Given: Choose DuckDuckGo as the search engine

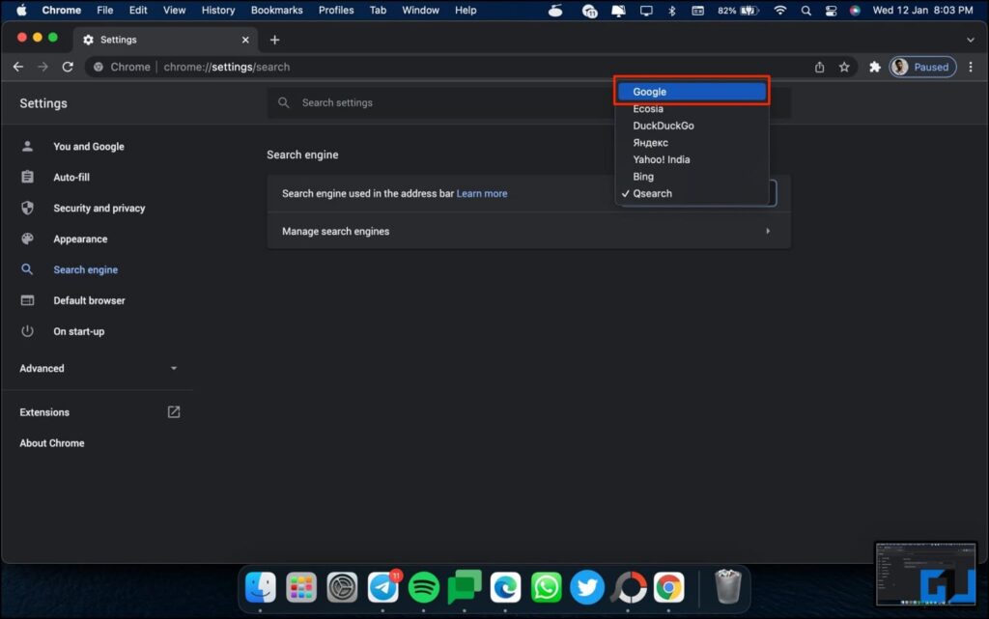Looking at the screenshot, I should pos(692,126).
